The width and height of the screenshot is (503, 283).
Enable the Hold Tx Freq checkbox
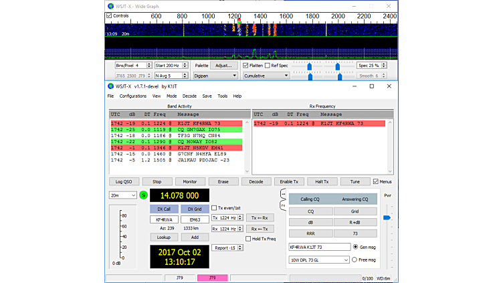(249, 239)
